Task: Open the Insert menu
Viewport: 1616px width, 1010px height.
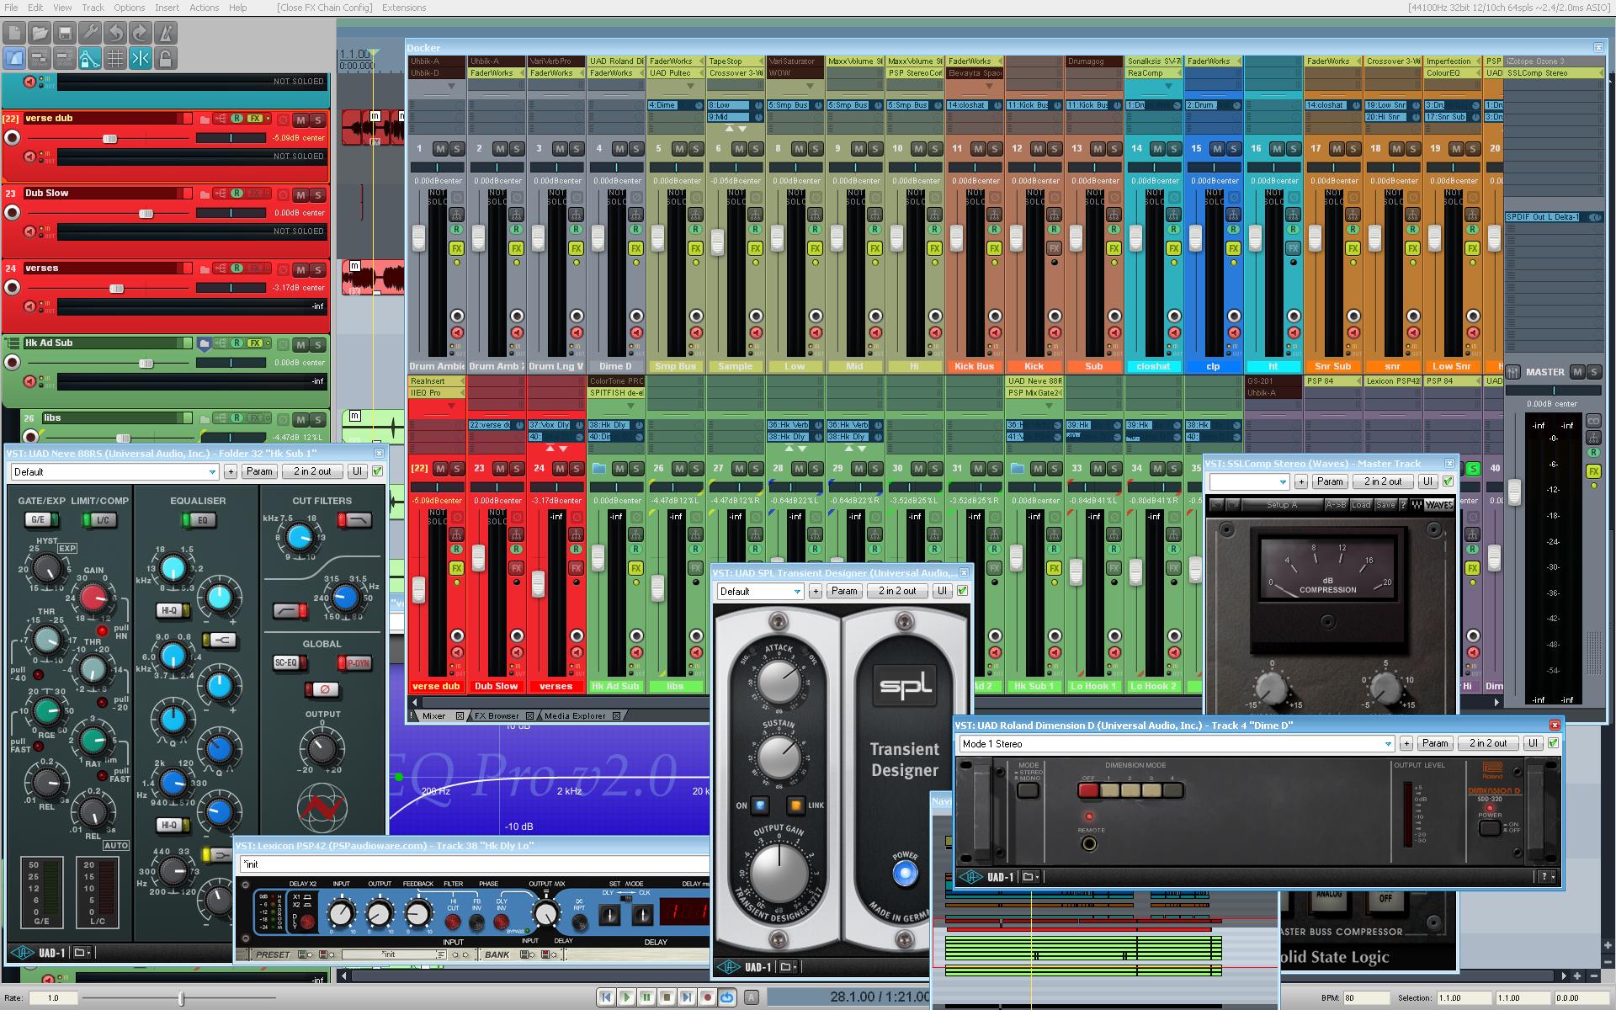Action: pos(167,8)
